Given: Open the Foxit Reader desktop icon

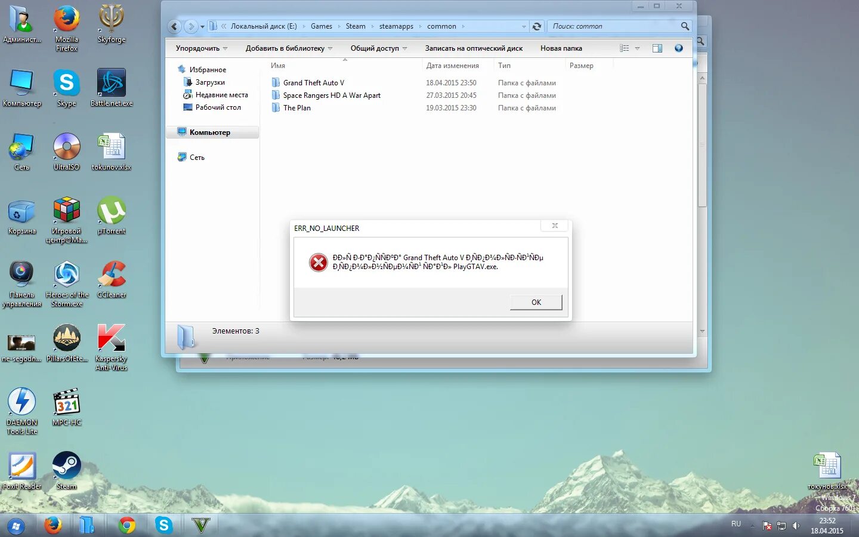Looking at the screenshot, I should (x=22, y=471).
